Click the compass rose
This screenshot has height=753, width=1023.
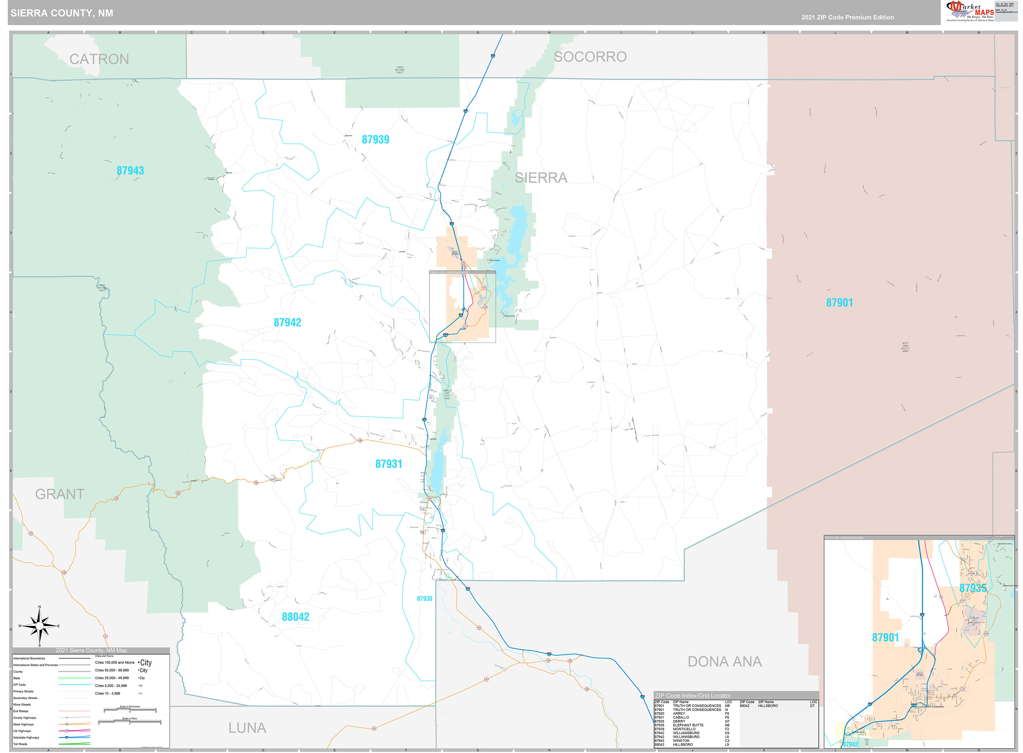40,626
